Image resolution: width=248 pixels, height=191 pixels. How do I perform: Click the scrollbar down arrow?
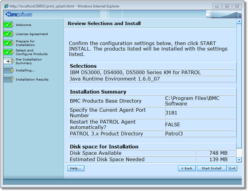point(239,160)
